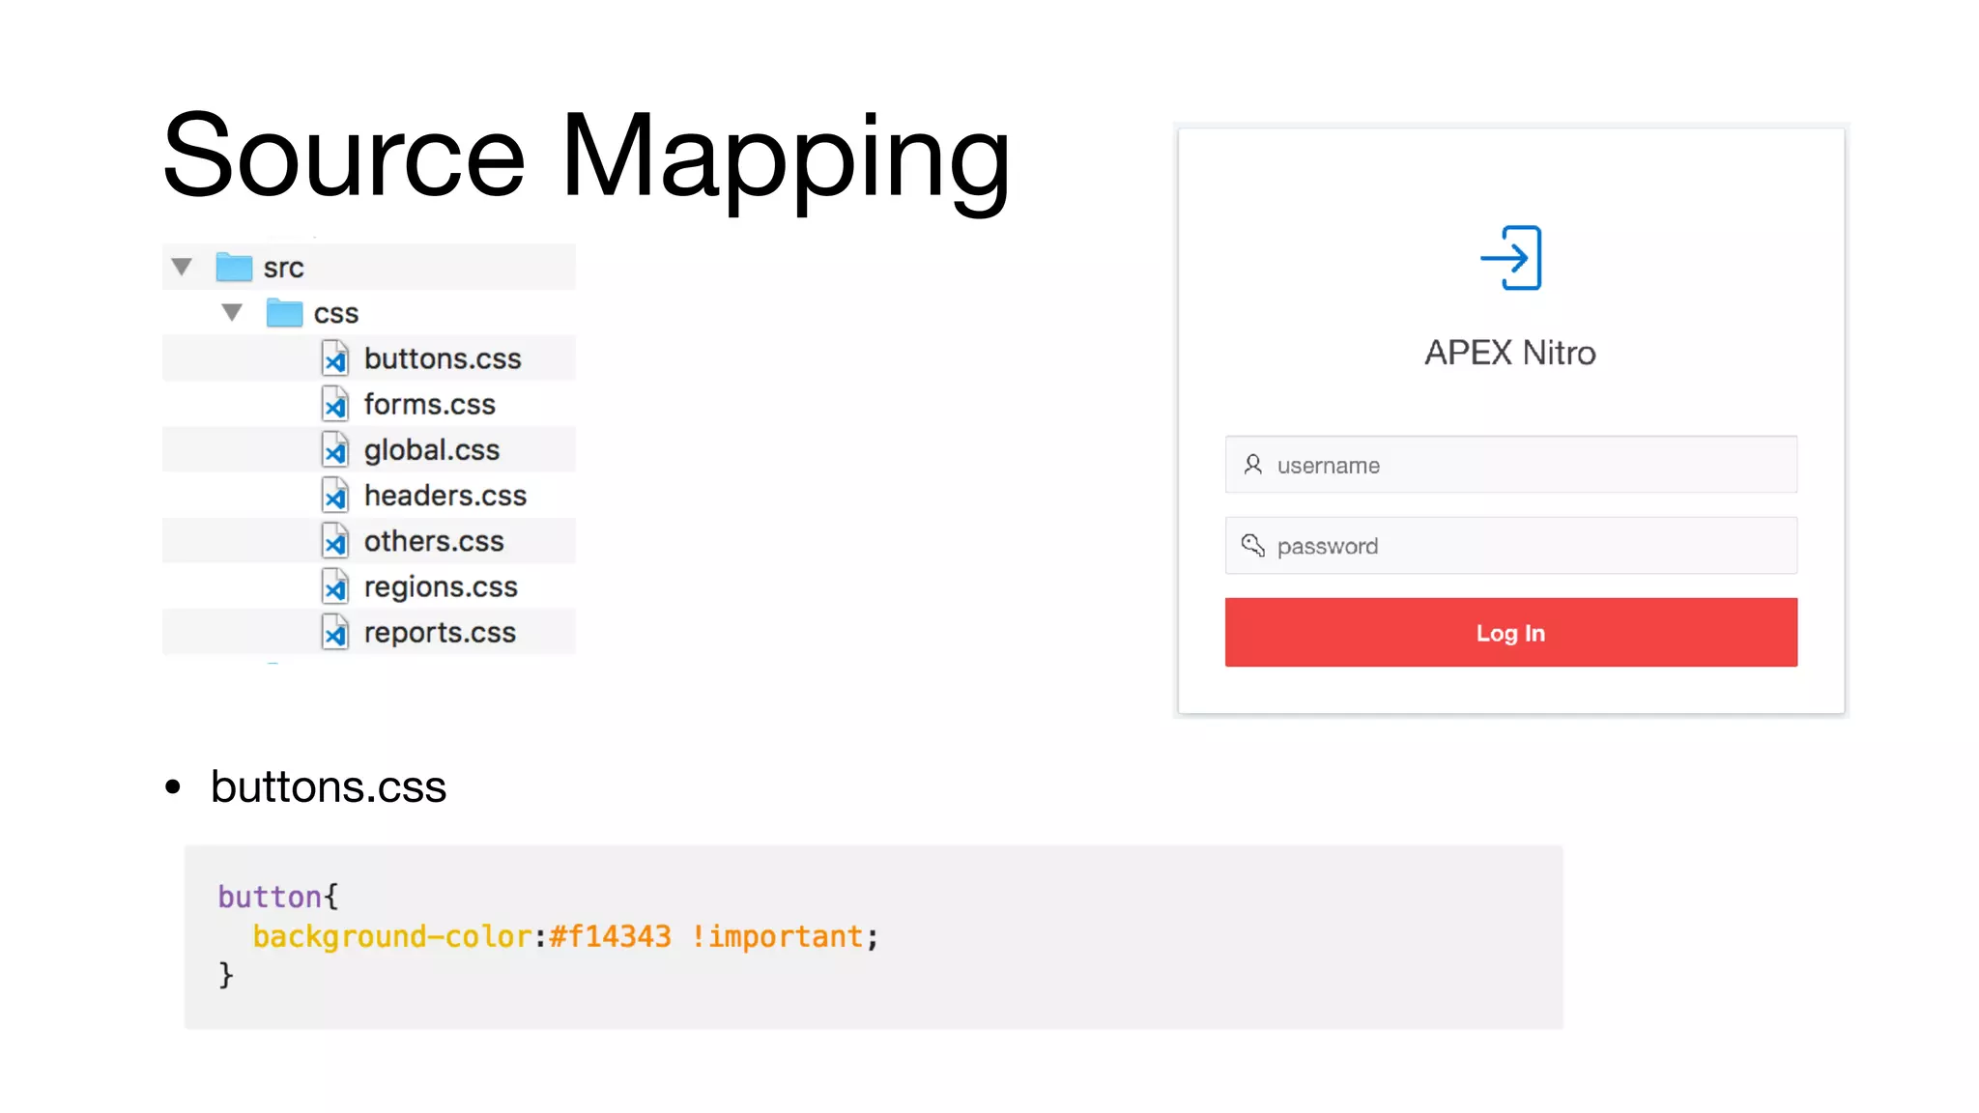Click the blue login arrow icon
1979x1113 pixels.
pyautogui.click(x=1510, y=258)
